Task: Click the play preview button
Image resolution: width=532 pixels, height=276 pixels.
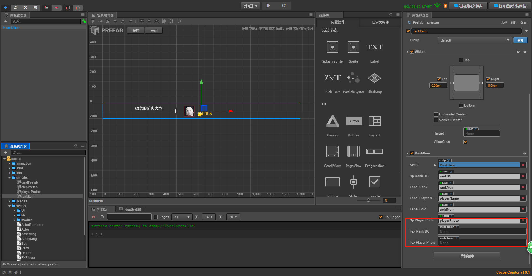Action: click(268, 6)
